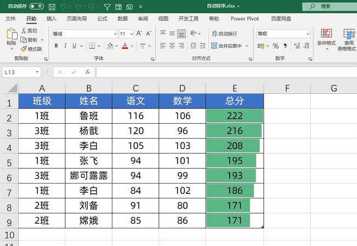Click the Middle Align icon

click(x=172, y=33)
